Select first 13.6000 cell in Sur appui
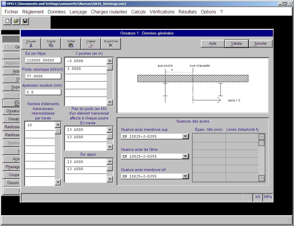 coord(86,162)
